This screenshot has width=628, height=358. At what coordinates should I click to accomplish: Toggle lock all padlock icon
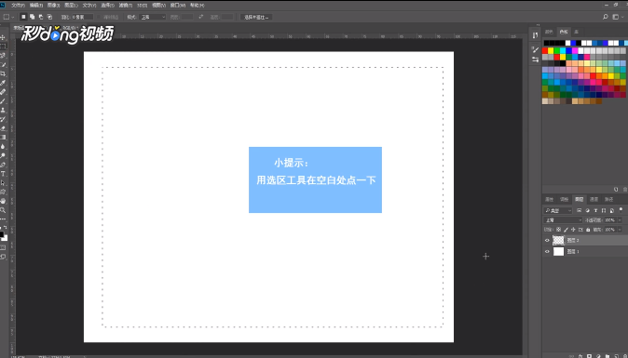click(588, 230)
